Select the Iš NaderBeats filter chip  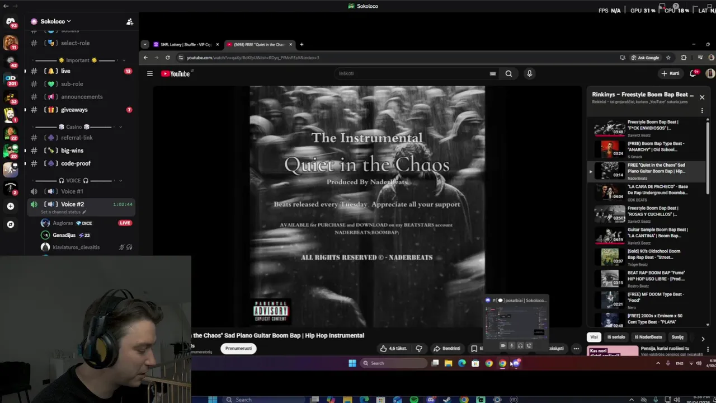point(648,337)
